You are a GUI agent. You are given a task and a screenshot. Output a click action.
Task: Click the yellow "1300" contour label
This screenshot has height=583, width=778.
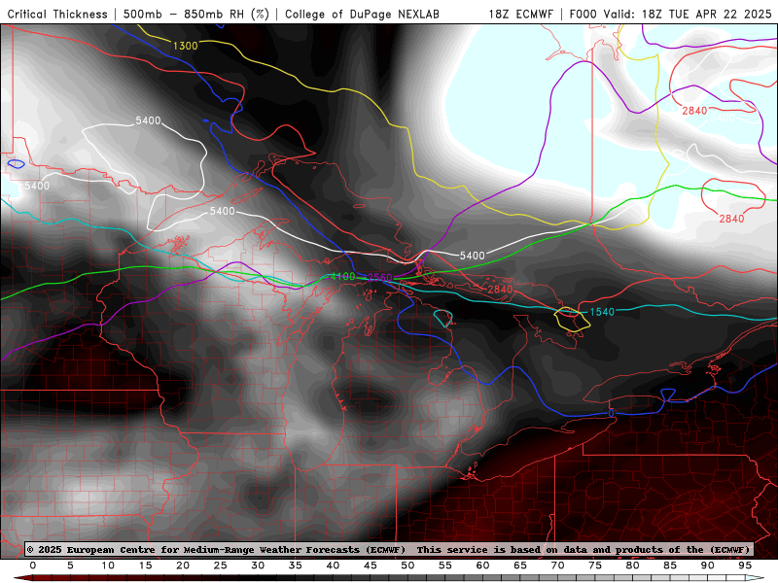point(185,46)
